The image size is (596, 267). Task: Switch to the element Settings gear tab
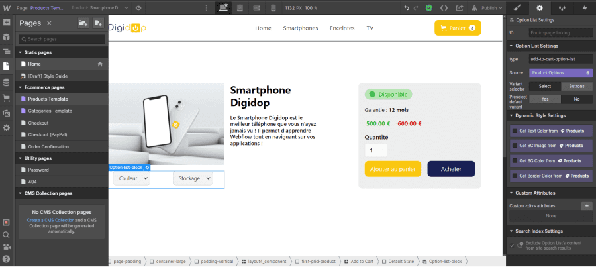pos(540,7)
